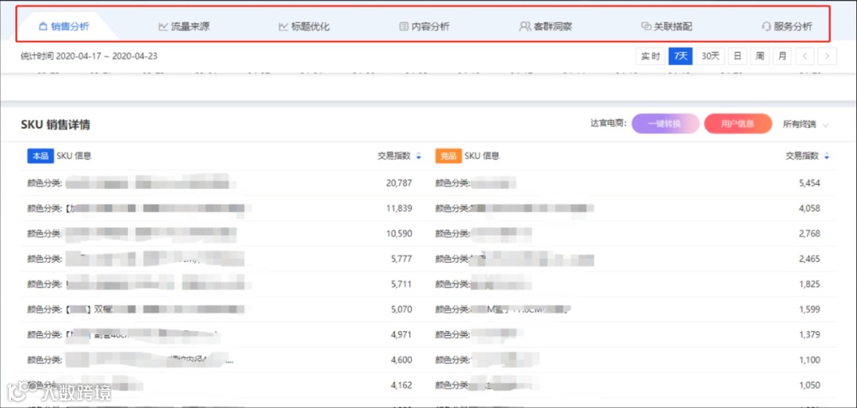Go to next period with right arrow
857x408 pixels.
click(x=828, y=56)
